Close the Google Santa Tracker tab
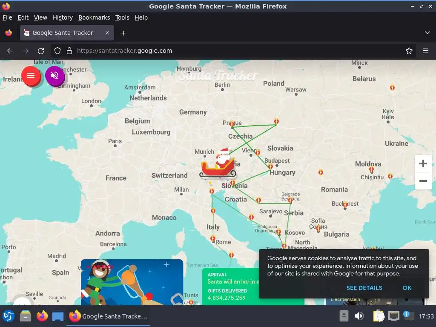 (107, 33)
